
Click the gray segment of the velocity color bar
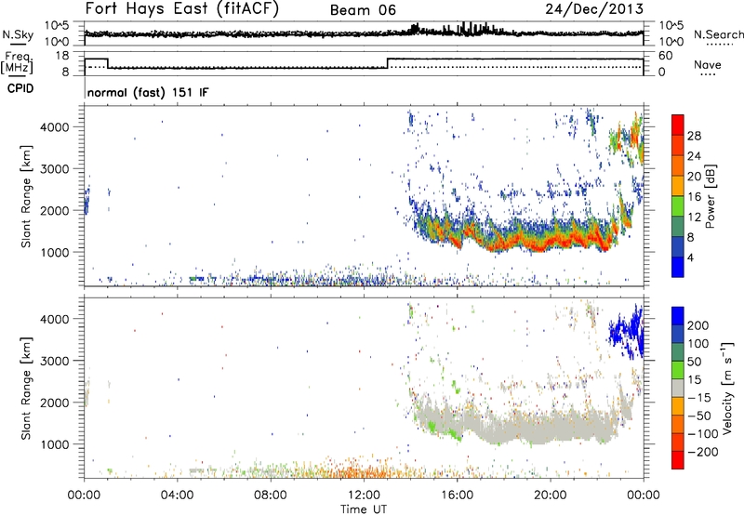pos(678,388)
